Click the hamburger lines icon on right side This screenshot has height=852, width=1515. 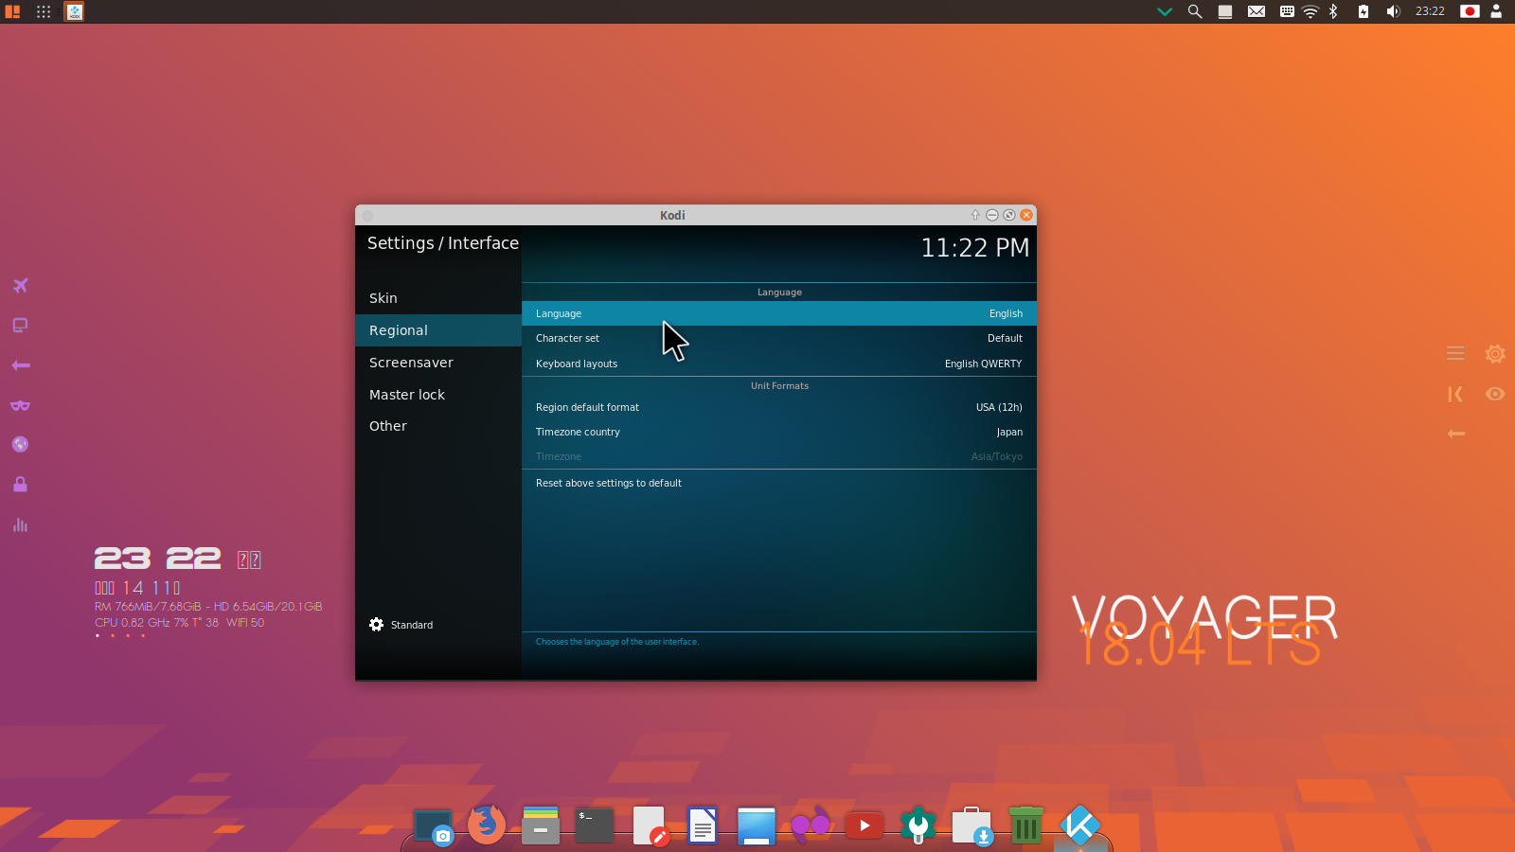[x=1455, y=353]
